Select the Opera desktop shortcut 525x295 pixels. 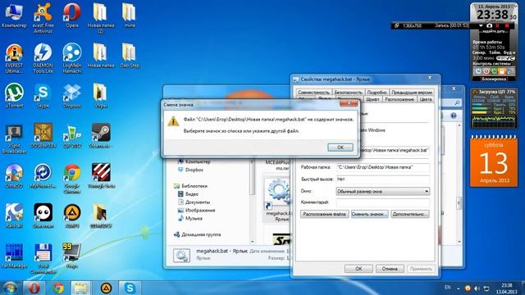pyautogui.click(x=72, y=16)
